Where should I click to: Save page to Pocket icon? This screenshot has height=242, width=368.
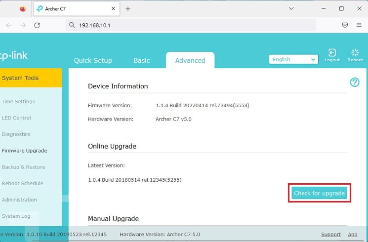pos(345,25)
